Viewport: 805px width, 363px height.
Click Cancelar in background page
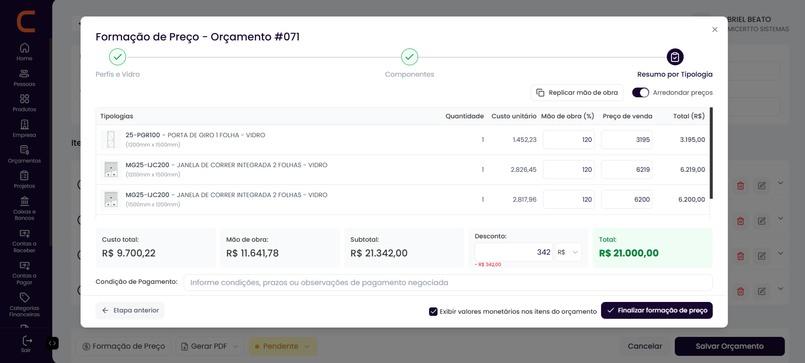(645, 346)
